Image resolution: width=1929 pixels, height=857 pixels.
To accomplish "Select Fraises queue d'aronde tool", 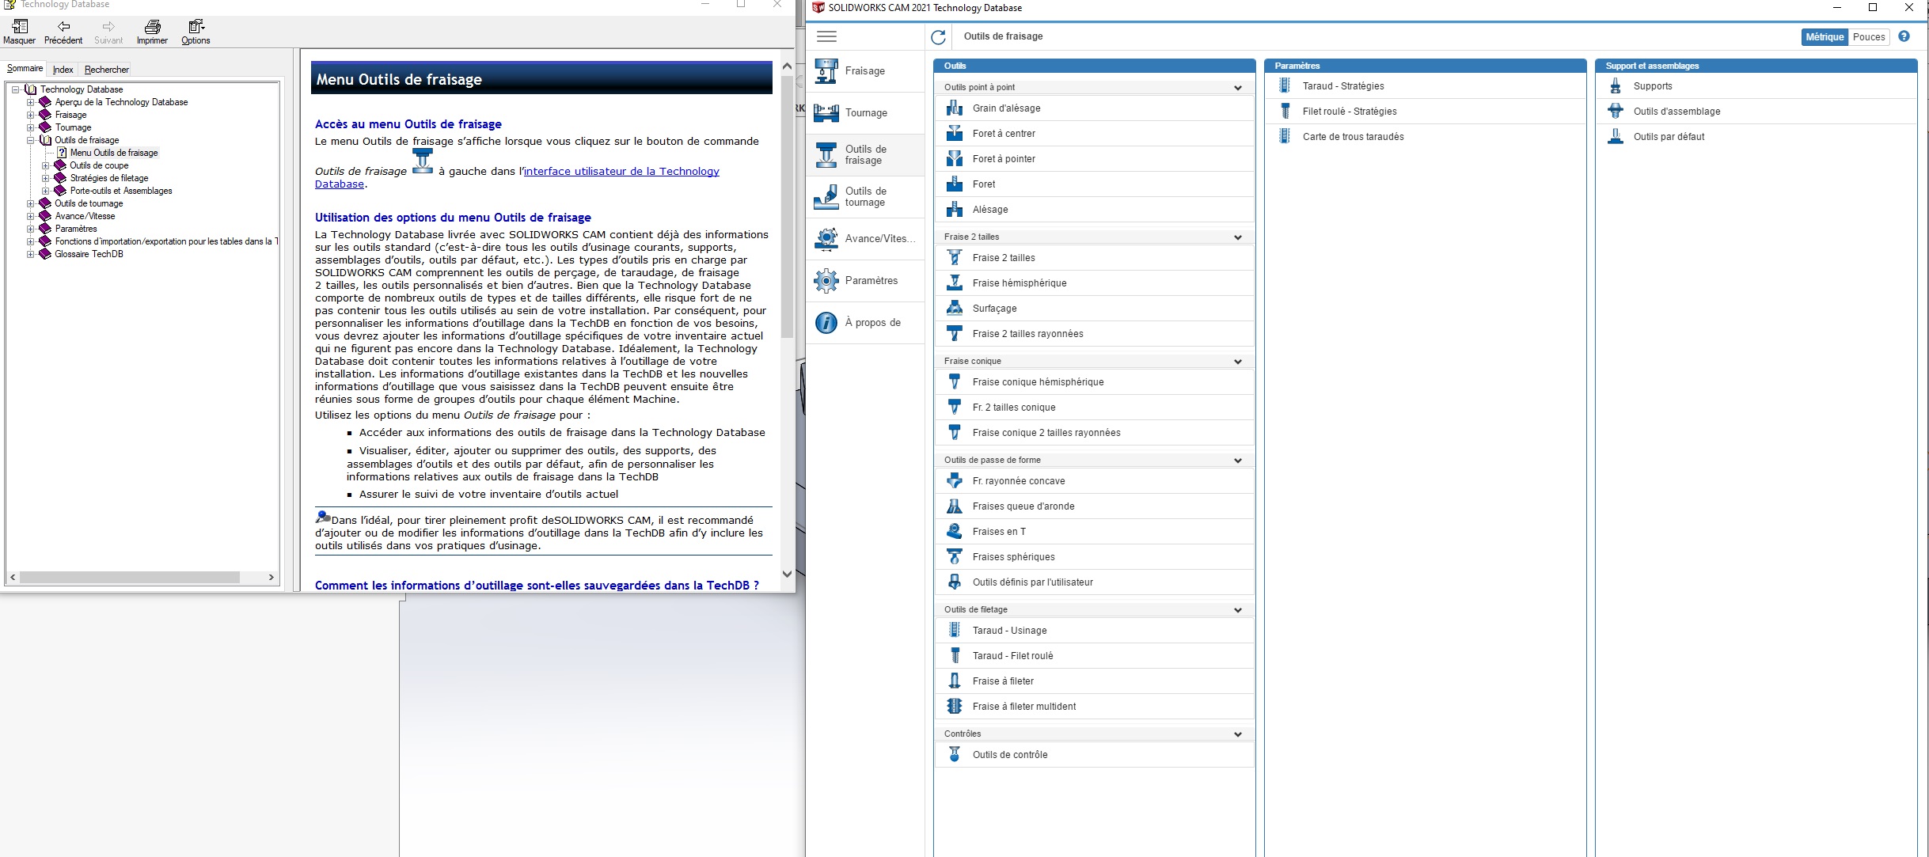I will [1095, 506].
